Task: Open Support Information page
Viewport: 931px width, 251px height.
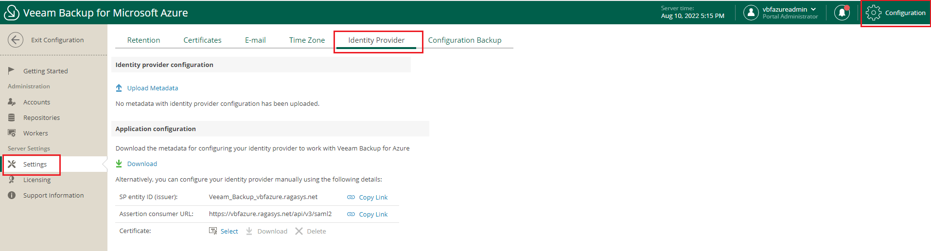Action: pyautogui.click(x=53, y=195)
